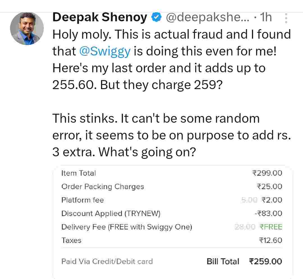303x279 pixels.
Task: Click Paid Via Credit/Debit card text
Action: coord(107,262)
